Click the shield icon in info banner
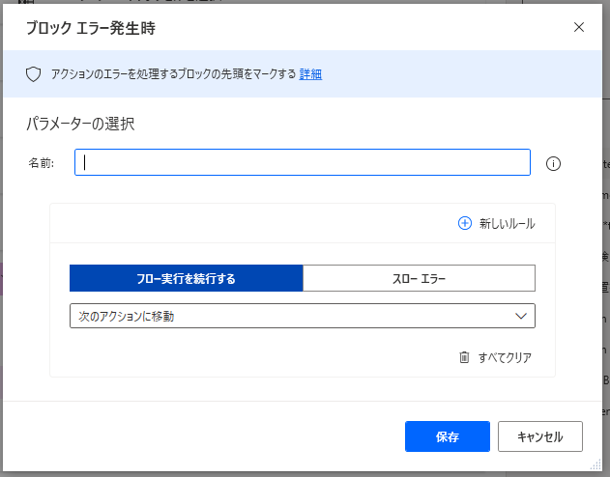This screenshot has width=610, height=477. [32, 74]
